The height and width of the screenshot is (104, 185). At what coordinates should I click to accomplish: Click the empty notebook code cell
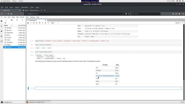[108, 88]
